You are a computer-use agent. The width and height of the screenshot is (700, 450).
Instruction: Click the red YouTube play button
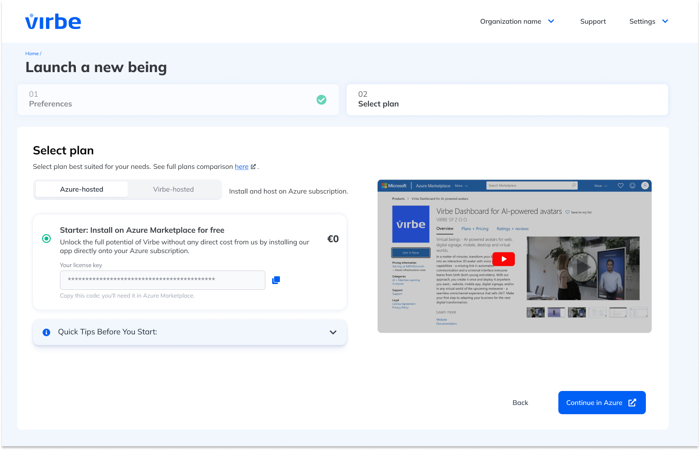click(x=503, y=259)
